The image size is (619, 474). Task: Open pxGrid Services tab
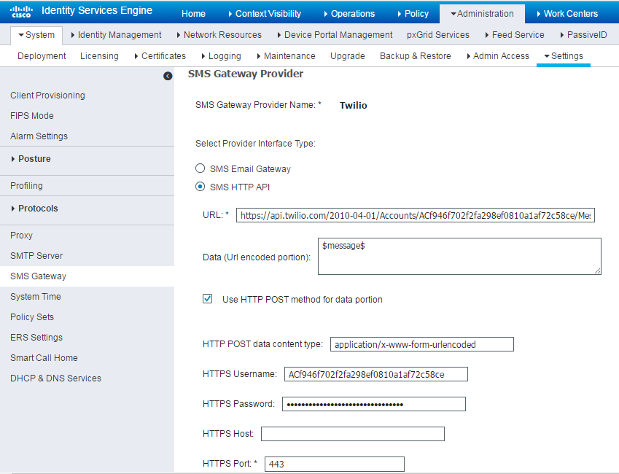tap(438, 35)
